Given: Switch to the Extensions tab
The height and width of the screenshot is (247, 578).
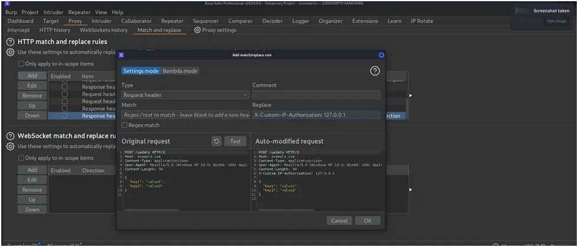Looking at the screenshot, I should tap(365, 21).
